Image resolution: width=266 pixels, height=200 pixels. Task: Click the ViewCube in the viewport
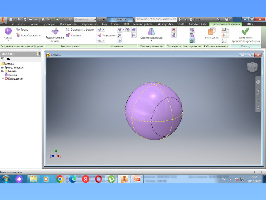[x=252, y=67]
